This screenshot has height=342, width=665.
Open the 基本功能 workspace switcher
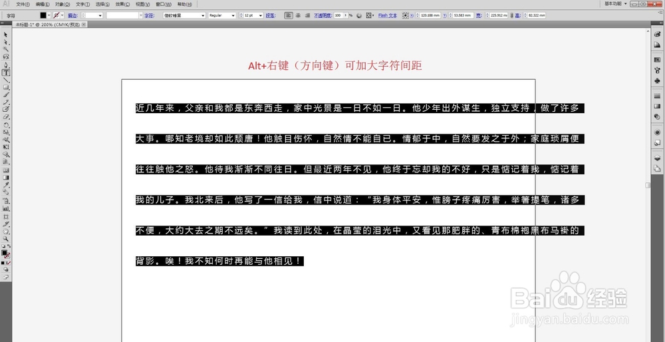point(616,3)
